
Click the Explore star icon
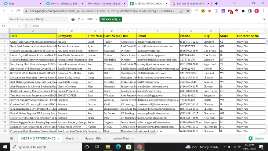251,138
